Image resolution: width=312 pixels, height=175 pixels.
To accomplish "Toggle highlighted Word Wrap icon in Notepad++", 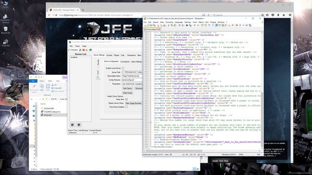I will (216, 25).
